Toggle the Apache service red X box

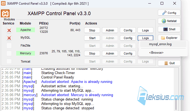point(9,30)
